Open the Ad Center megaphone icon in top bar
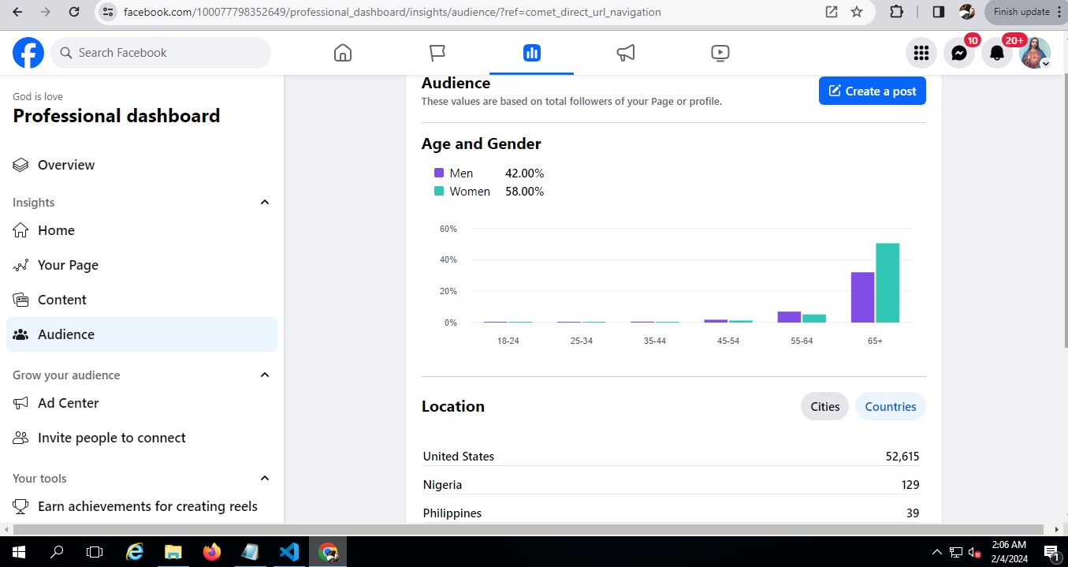 tap(626, 53)
